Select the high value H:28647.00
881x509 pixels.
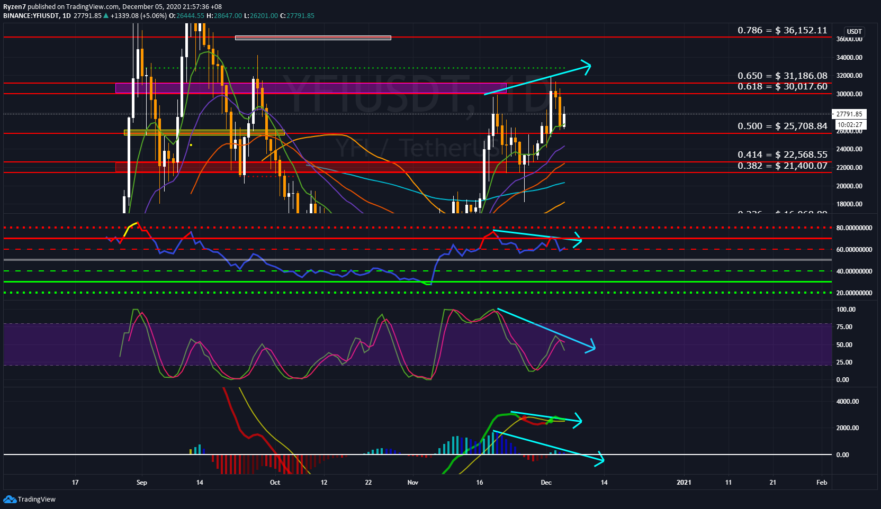(x=224, y=15)
